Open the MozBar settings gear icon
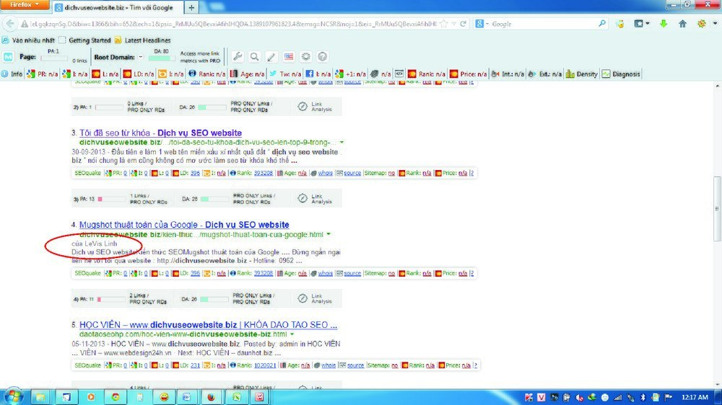 [x=305, y=56]
